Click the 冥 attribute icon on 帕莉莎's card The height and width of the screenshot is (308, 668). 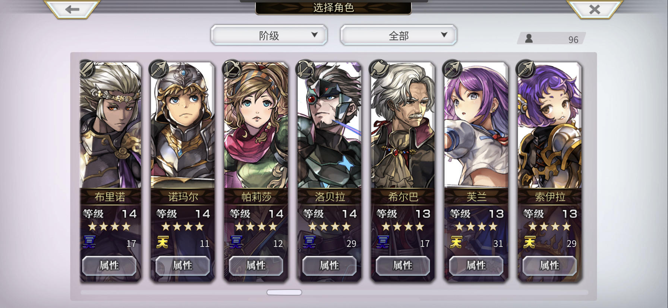(x=236, y=243)
